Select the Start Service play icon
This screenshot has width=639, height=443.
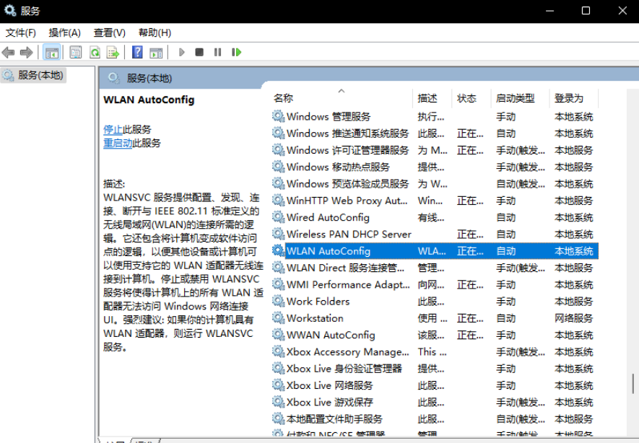pyautogui.click(x=181, y=52)
